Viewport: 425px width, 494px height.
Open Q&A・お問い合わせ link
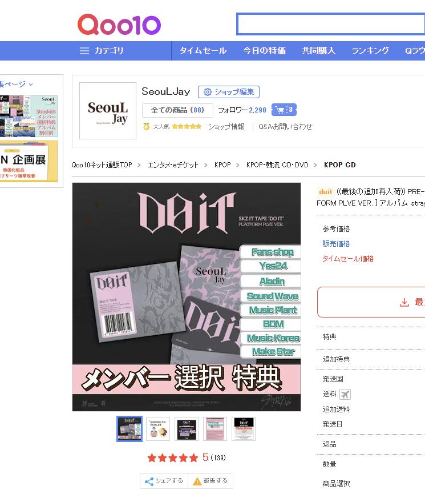(x=285, y=127)
